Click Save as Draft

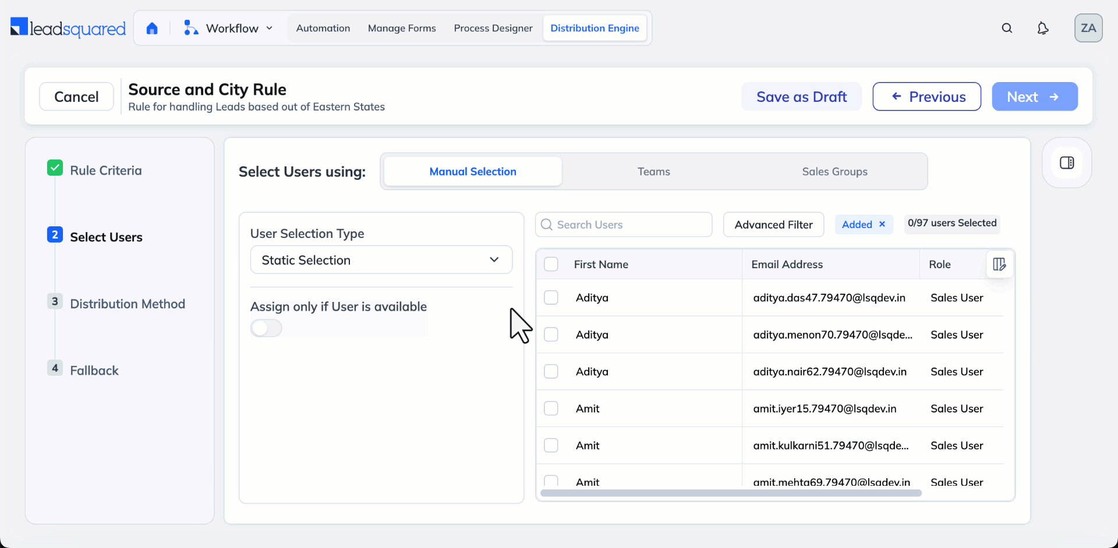pos(801,97)
